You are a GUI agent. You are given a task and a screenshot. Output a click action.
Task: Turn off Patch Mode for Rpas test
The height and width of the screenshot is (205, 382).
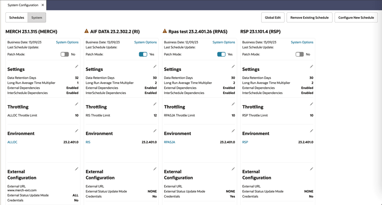click(221, 54)
